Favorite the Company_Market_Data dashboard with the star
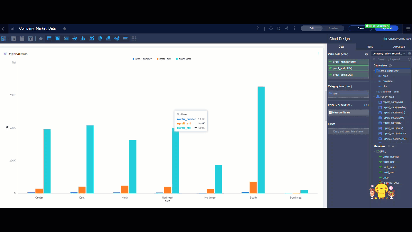Viewport: 412px width, 232px height. coord(64,29)
